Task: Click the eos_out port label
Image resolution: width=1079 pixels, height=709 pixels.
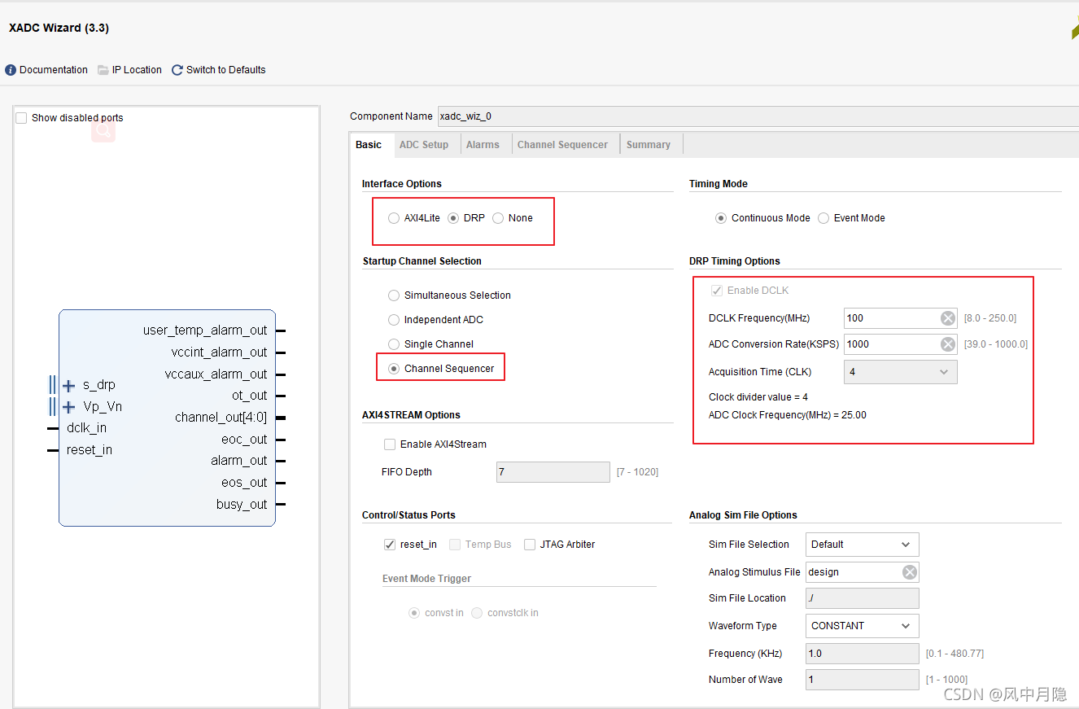Action: 244,483
